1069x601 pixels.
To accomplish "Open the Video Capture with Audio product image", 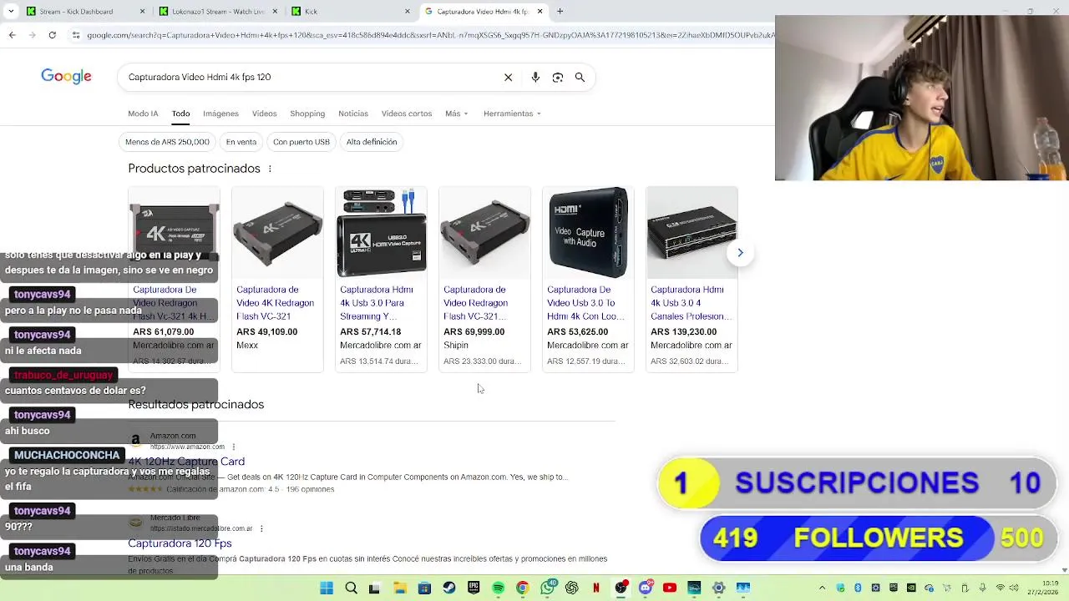I will [588, 233].
